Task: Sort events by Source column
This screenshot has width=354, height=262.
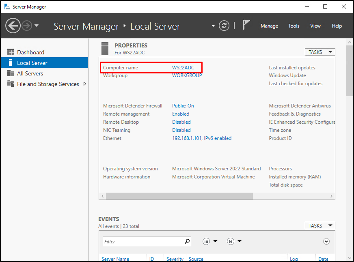Action: (x=196, y=259)
